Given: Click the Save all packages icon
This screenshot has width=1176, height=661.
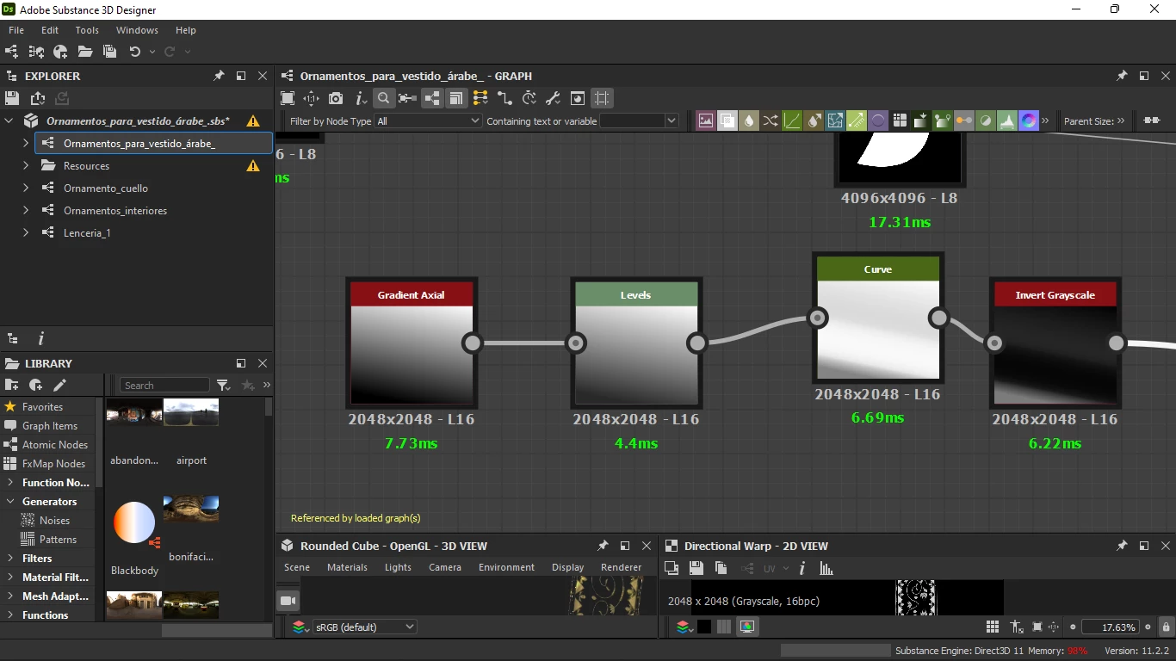Looking at the screenshot, I should coord(109,52).
